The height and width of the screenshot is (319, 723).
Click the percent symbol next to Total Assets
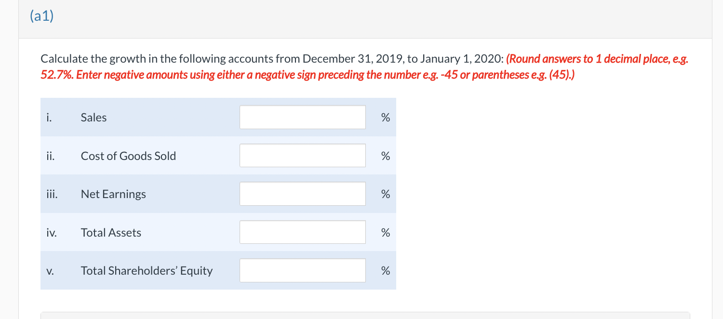pos(385,233)
